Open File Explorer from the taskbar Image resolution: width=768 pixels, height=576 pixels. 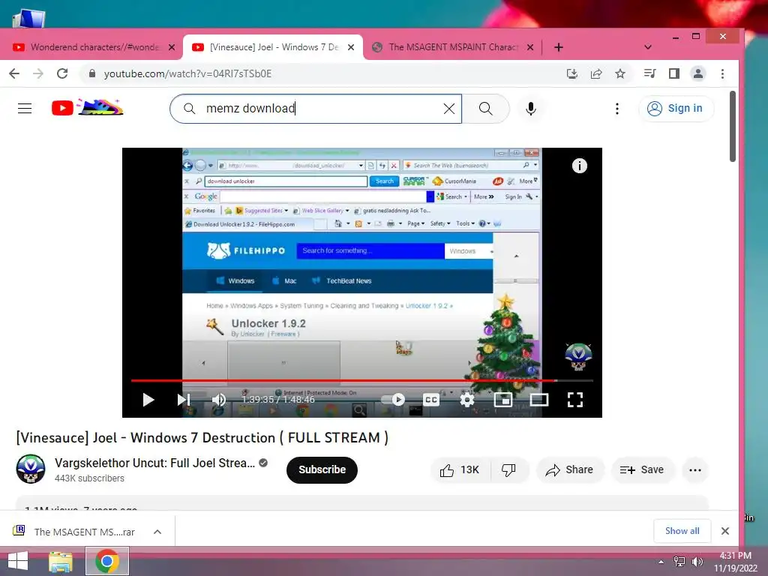(61, 561)
